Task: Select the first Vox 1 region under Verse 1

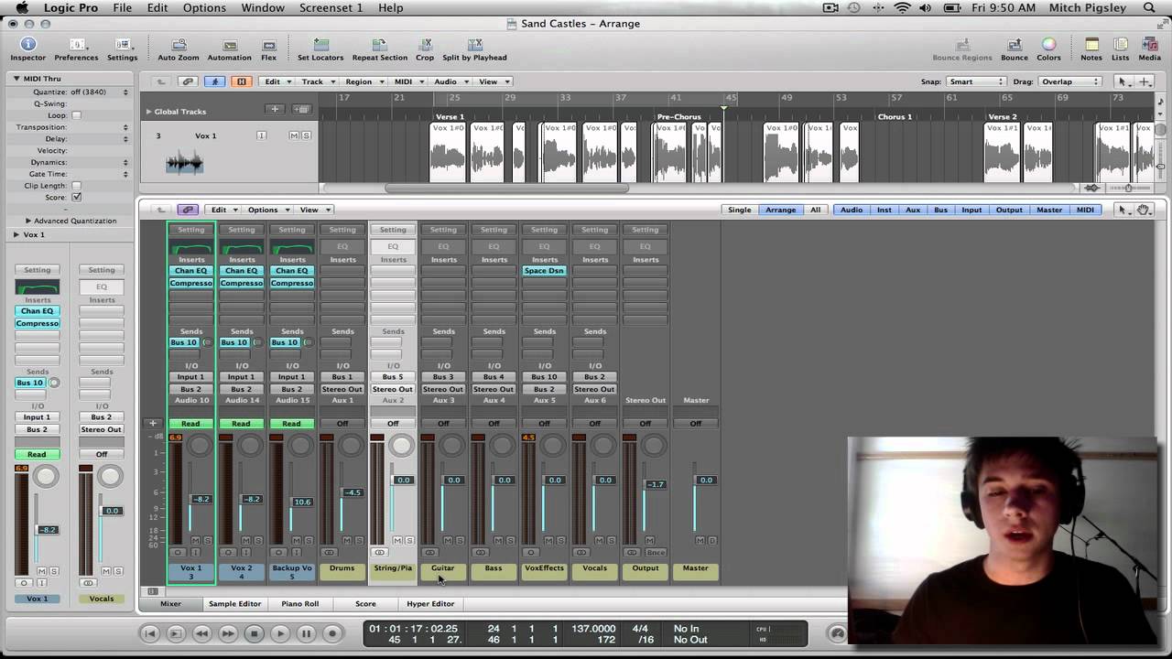Action: point(449,152)
